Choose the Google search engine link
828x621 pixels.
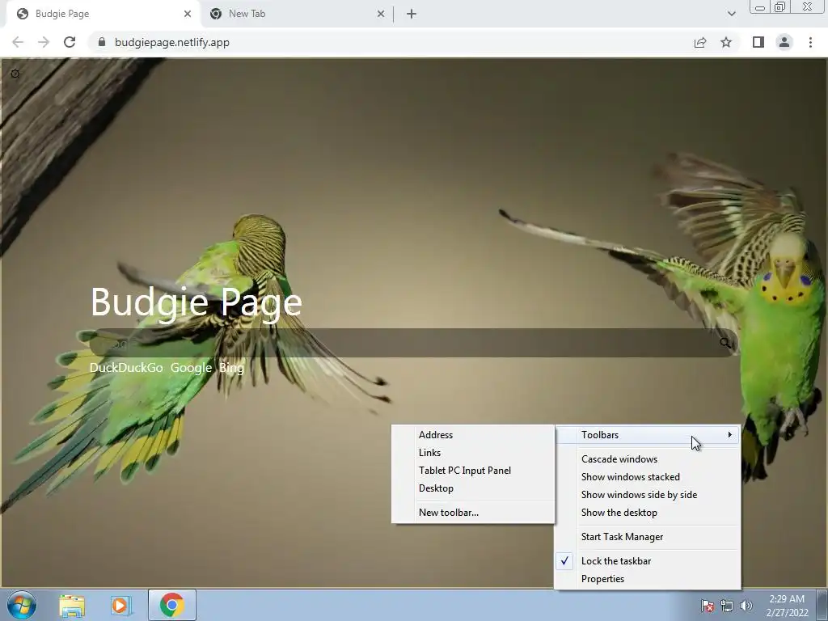(191, 368)
